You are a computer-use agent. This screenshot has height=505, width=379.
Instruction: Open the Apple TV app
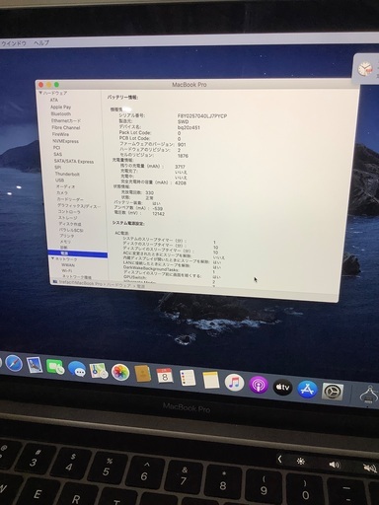coord(282,387)
